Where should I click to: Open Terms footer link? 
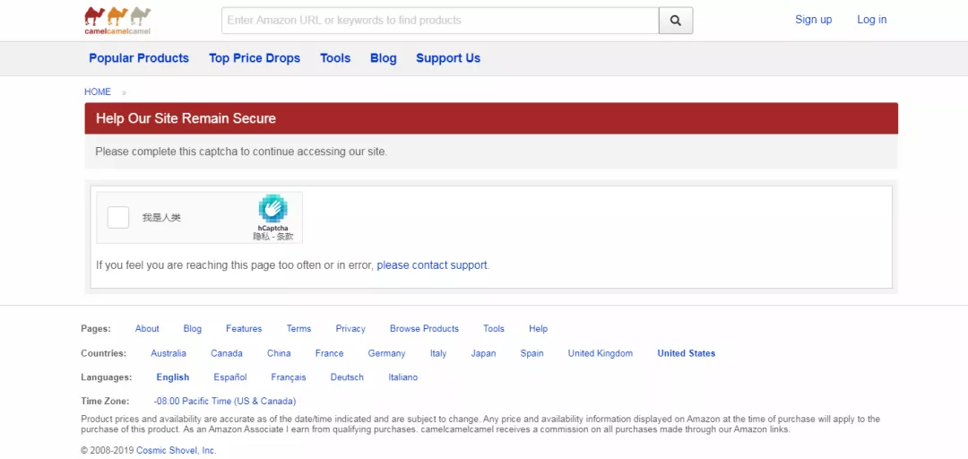pos(298,329)
